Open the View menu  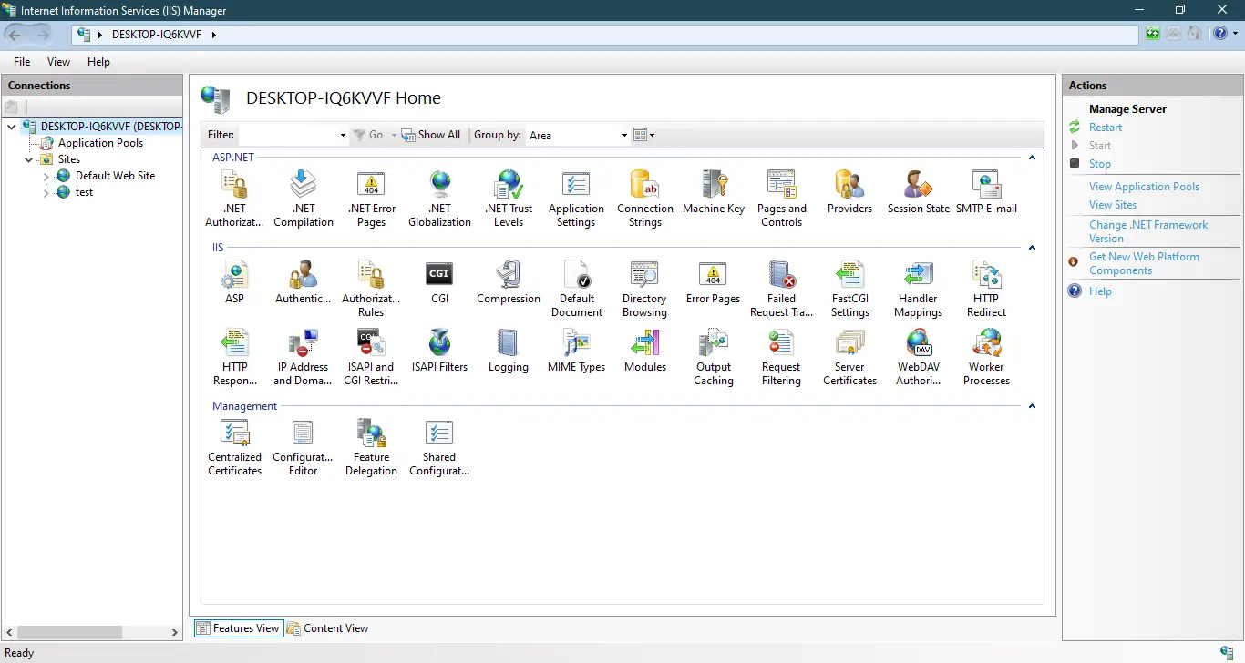pyautogui.click(x=58, y=62)
